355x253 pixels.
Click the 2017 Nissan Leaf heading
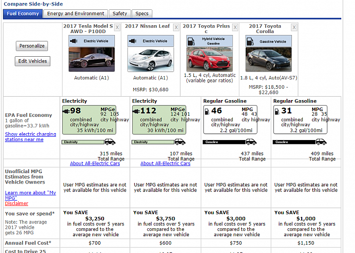tap(147, 26)
